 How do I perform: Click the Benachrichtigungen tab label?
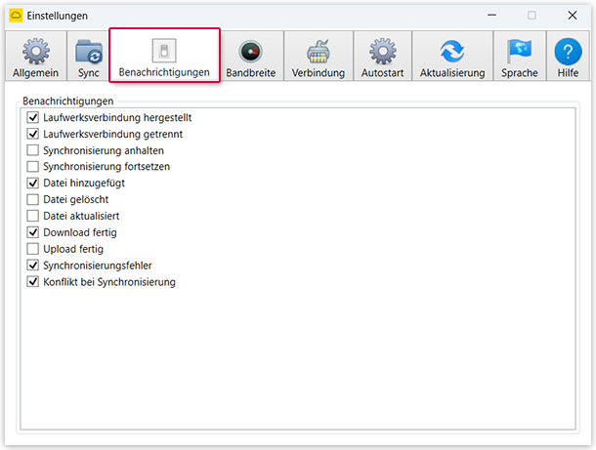click(x=164, y=72)
